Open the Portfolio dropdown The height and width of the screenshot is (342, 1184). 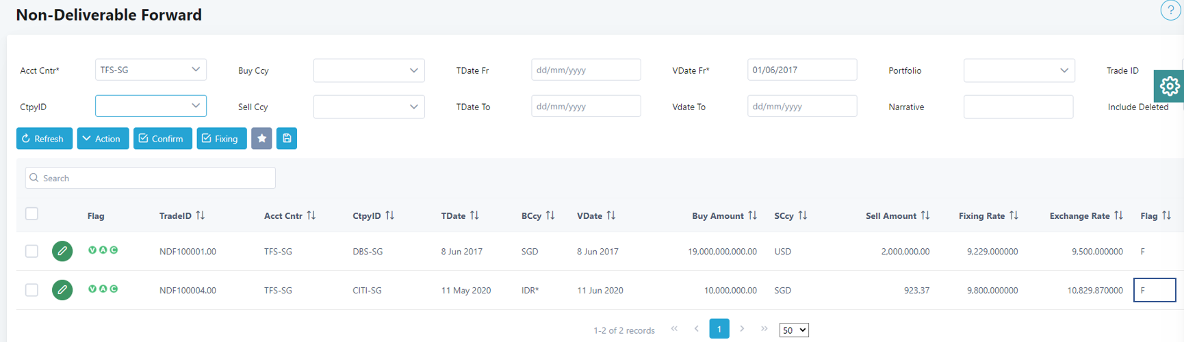[1018, 70]
